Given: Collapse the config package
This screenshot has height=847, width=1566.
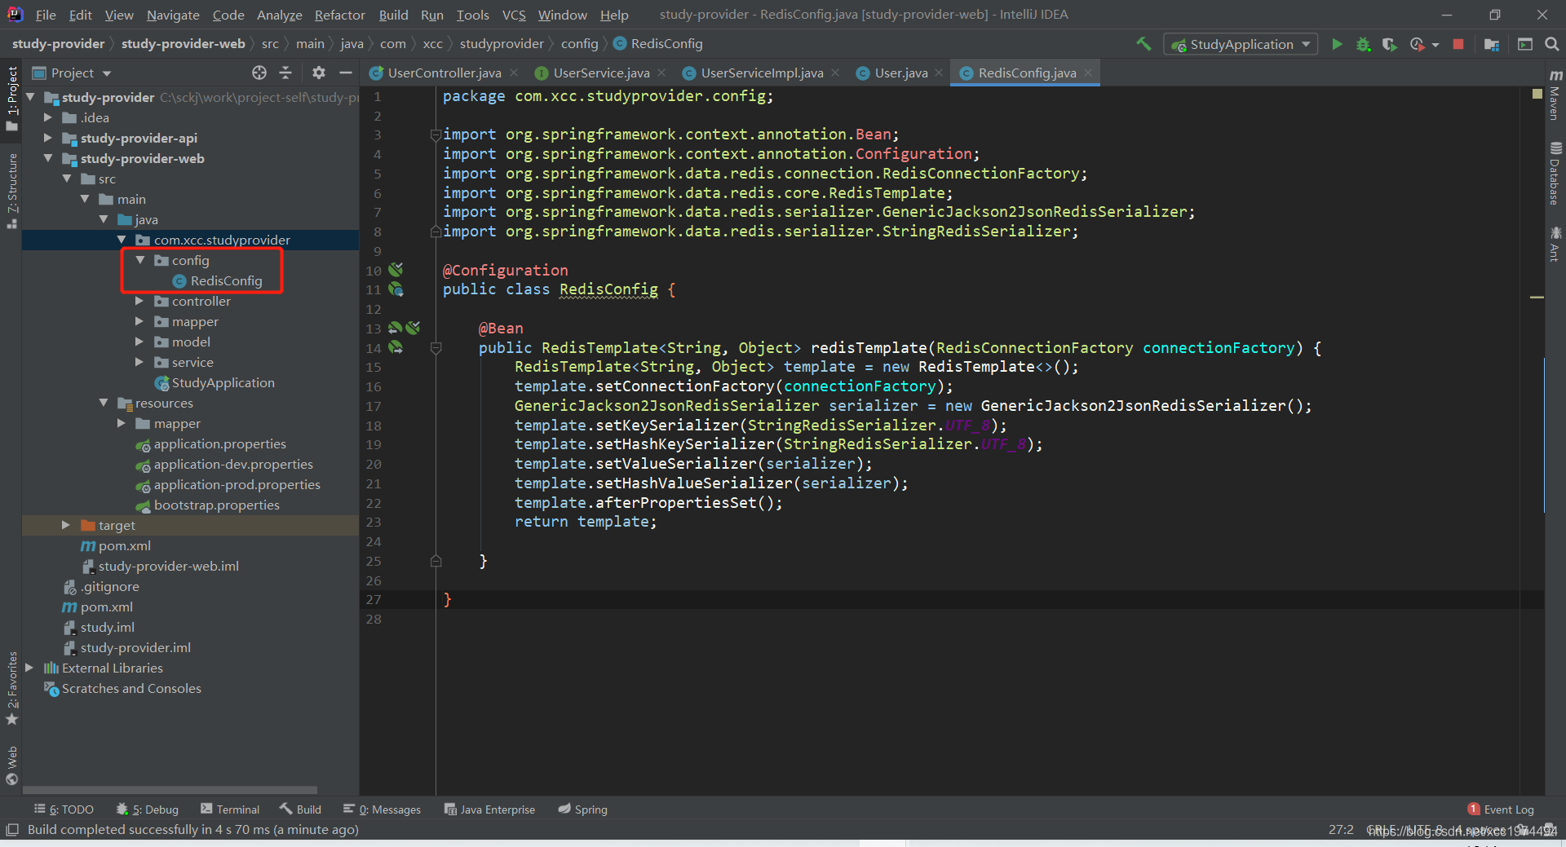Looking at the screenshot, I should pos(140,260).
